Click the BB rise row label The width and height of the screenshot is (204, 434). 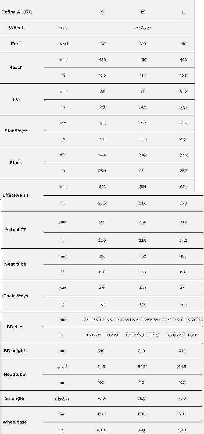15,327
